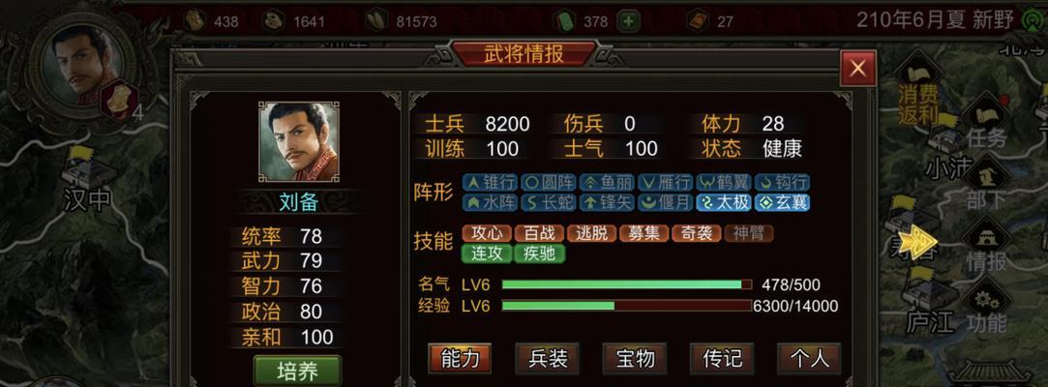1048x387 pixels.
Task: Select the 庐江 city on the map
Action: 928,301
